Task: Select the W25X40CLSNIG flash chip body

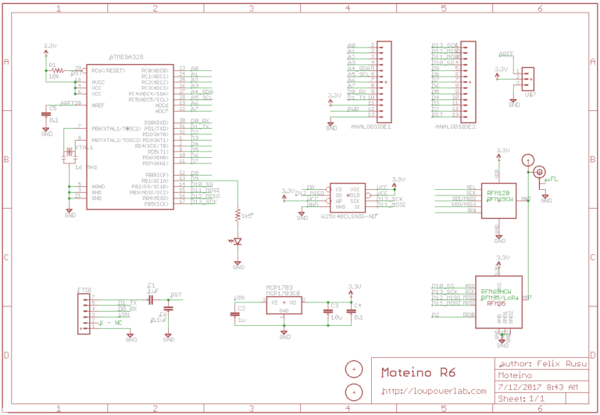Action: point(348,198)
